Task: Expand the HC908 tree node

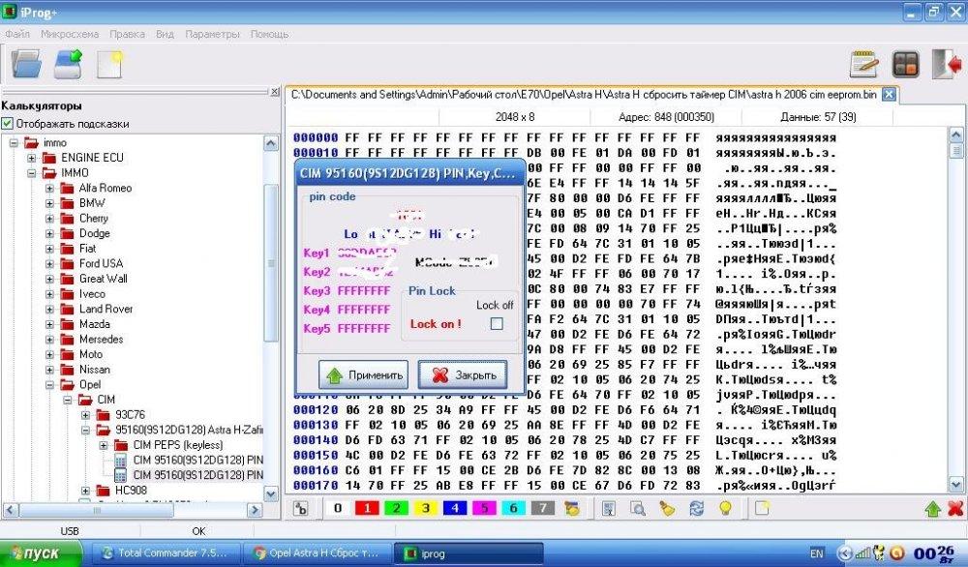Action: click(x=86, y=491)
